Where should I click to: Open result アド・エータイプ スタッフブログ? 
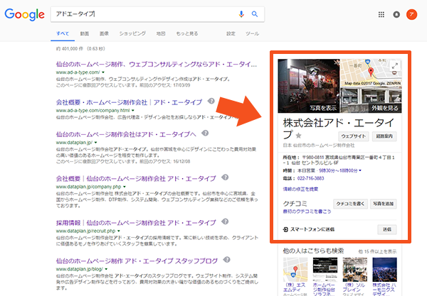[137, 261]
